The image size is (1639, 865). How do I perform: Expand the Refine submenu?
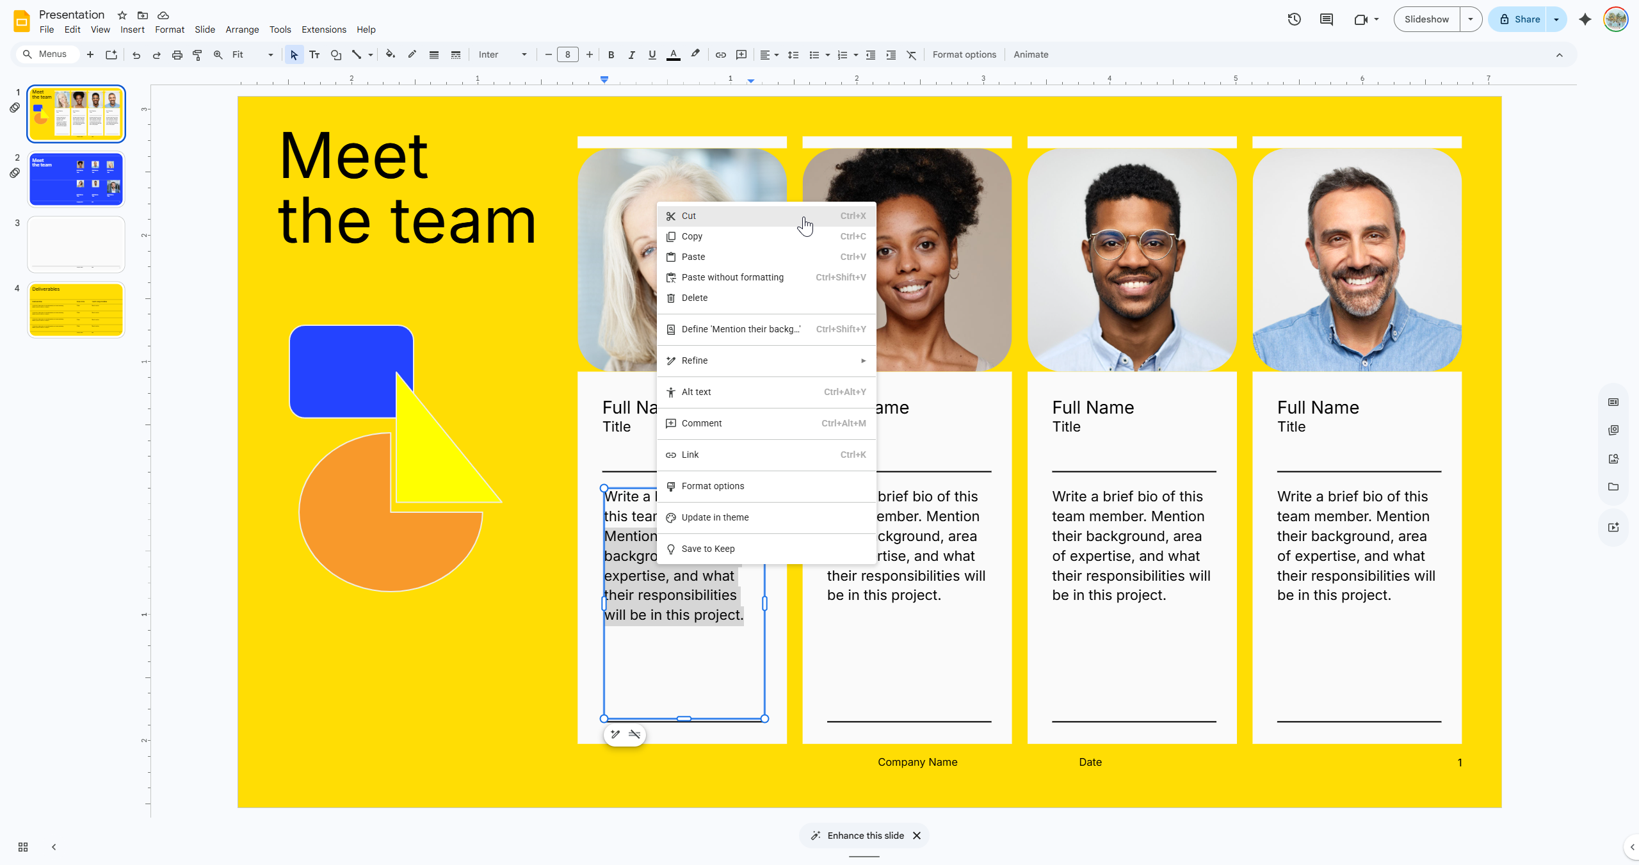[766, 360]
